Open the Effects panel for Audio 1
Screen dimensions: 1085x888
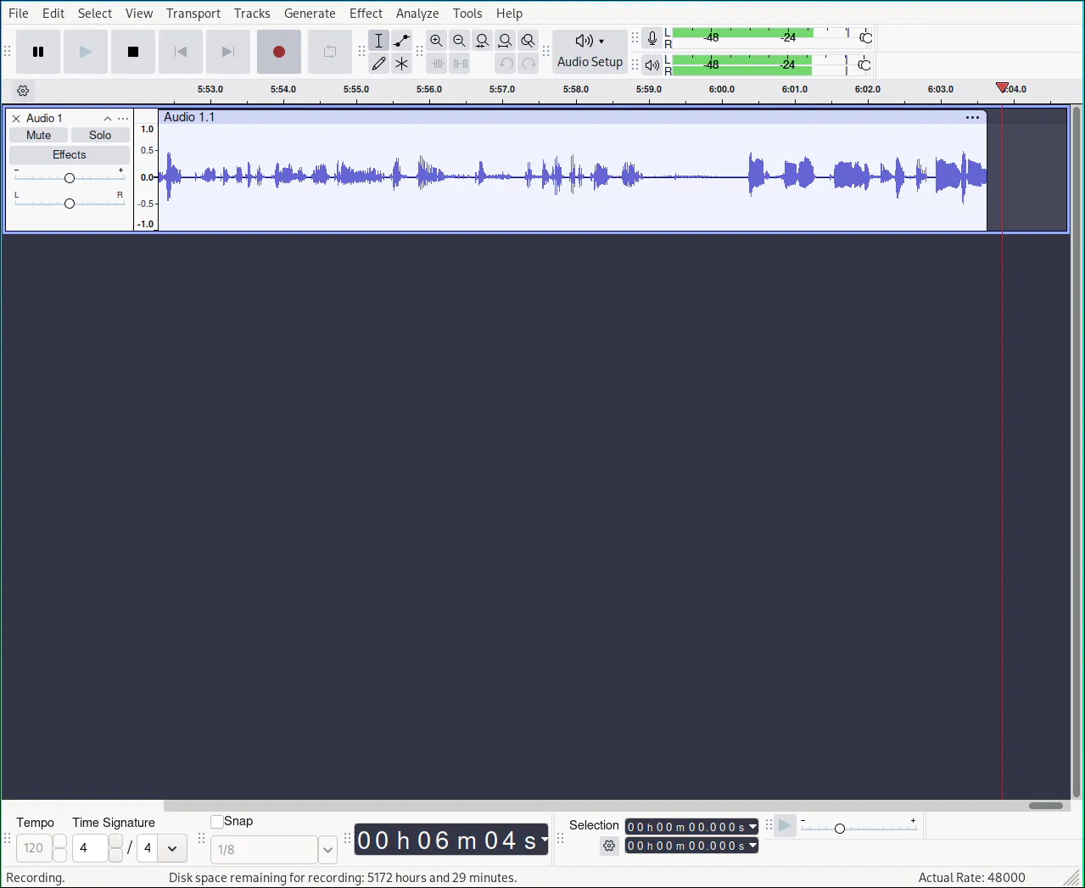[x=69, y=154]
